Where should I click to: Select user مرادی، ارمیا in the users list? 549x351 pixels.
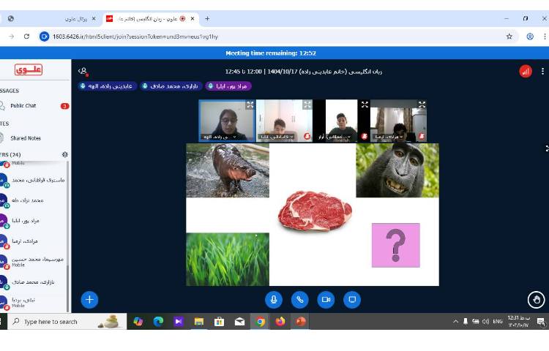pos(34,241)
